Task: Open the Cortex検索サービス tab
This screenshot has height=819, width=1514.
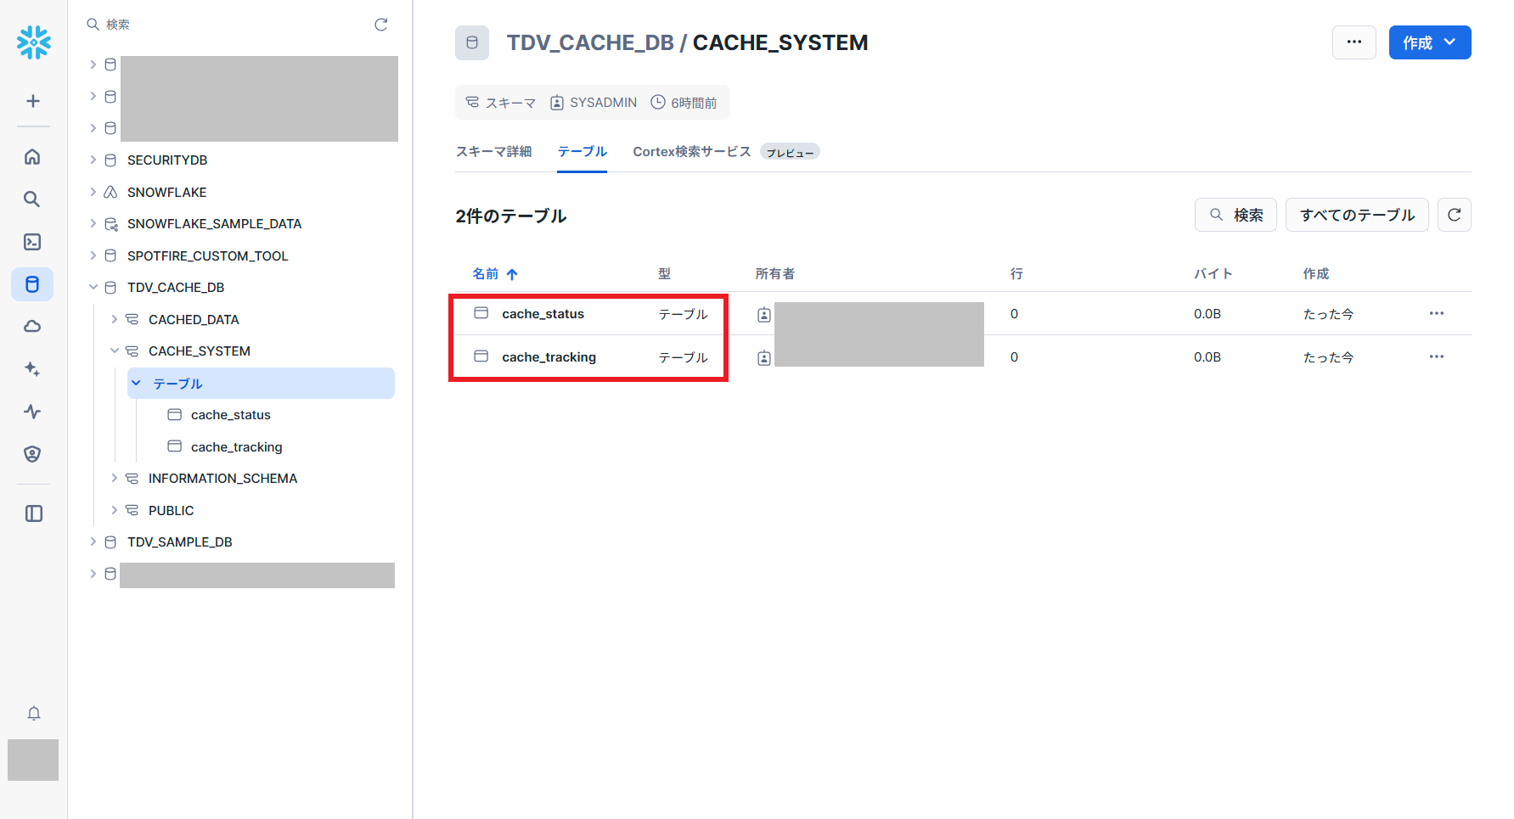Action: click(x=692, y=151)
